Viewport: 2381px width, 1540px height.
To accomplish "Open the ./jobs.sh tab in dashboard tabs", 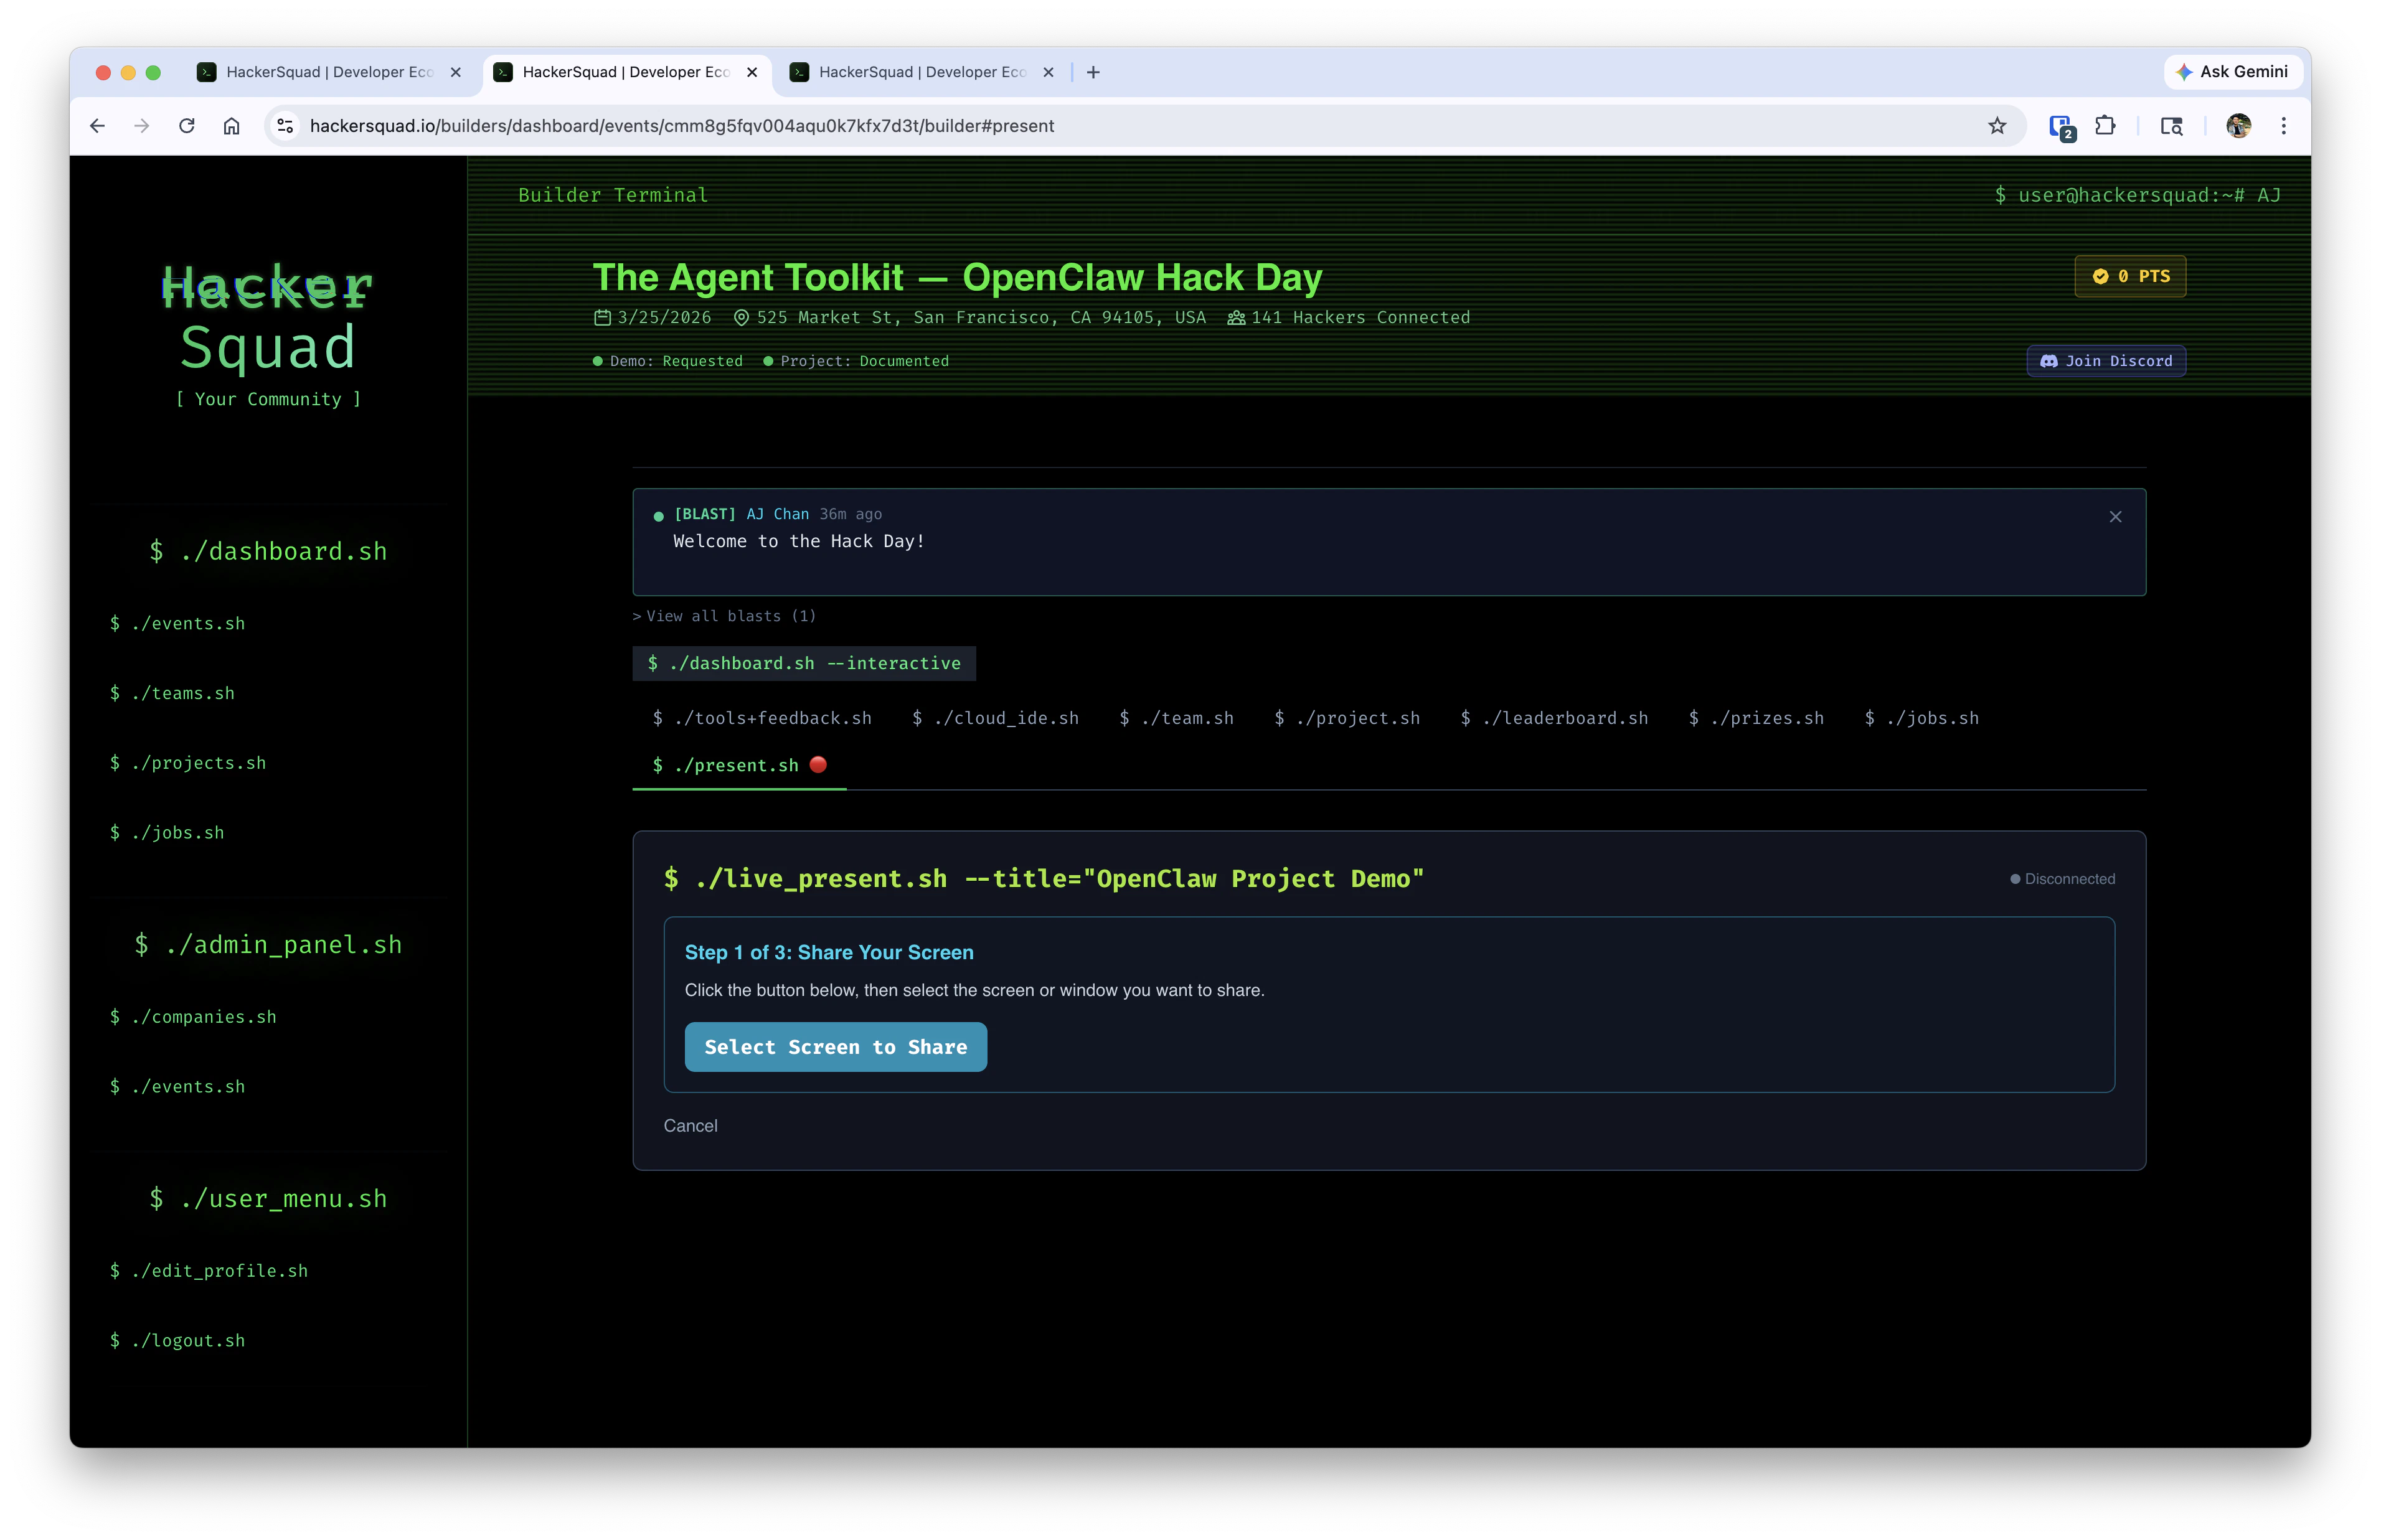I will [1921, 718].
